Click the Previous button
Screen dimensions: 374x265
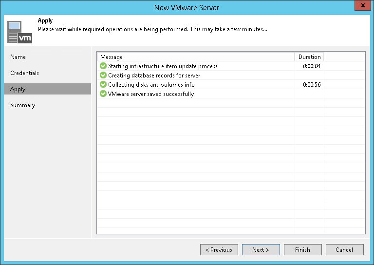(x=219, y=250)
